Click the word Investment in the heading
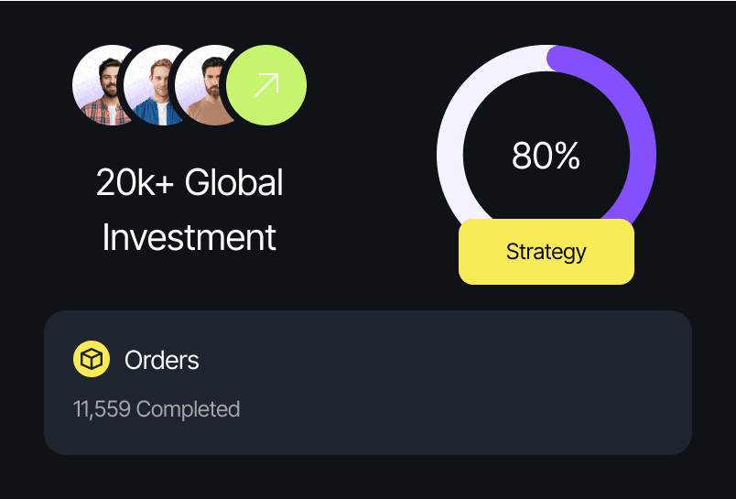Screen dimensions: 736x499 189,238
